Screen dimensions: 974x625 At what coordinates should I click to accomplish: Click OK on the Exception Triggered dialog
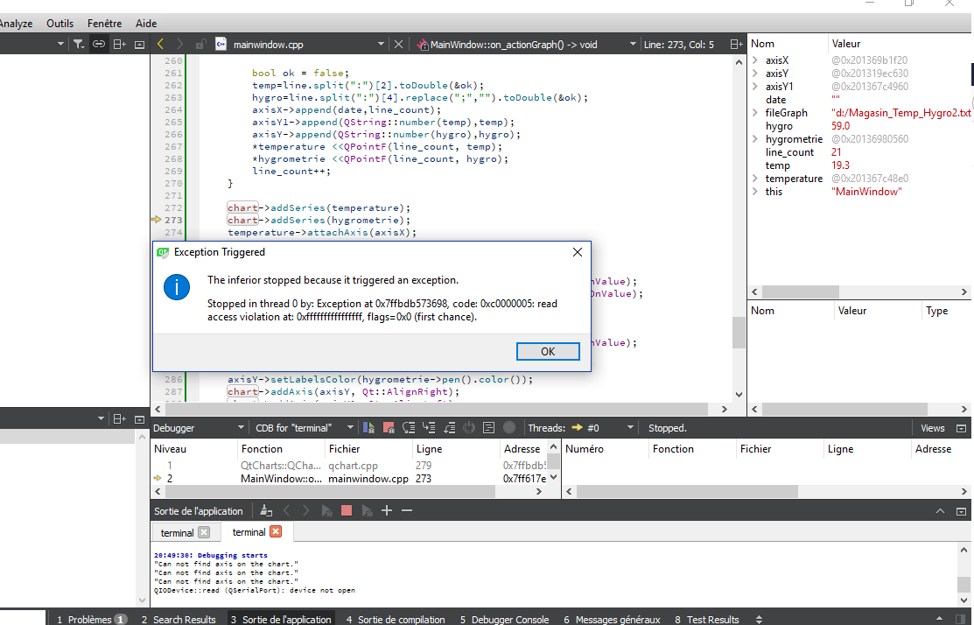(x=548, y=351)
